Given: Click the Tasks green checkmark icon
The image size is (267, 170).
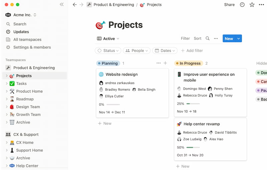Looking at the screenshot, I should (12, 83).
